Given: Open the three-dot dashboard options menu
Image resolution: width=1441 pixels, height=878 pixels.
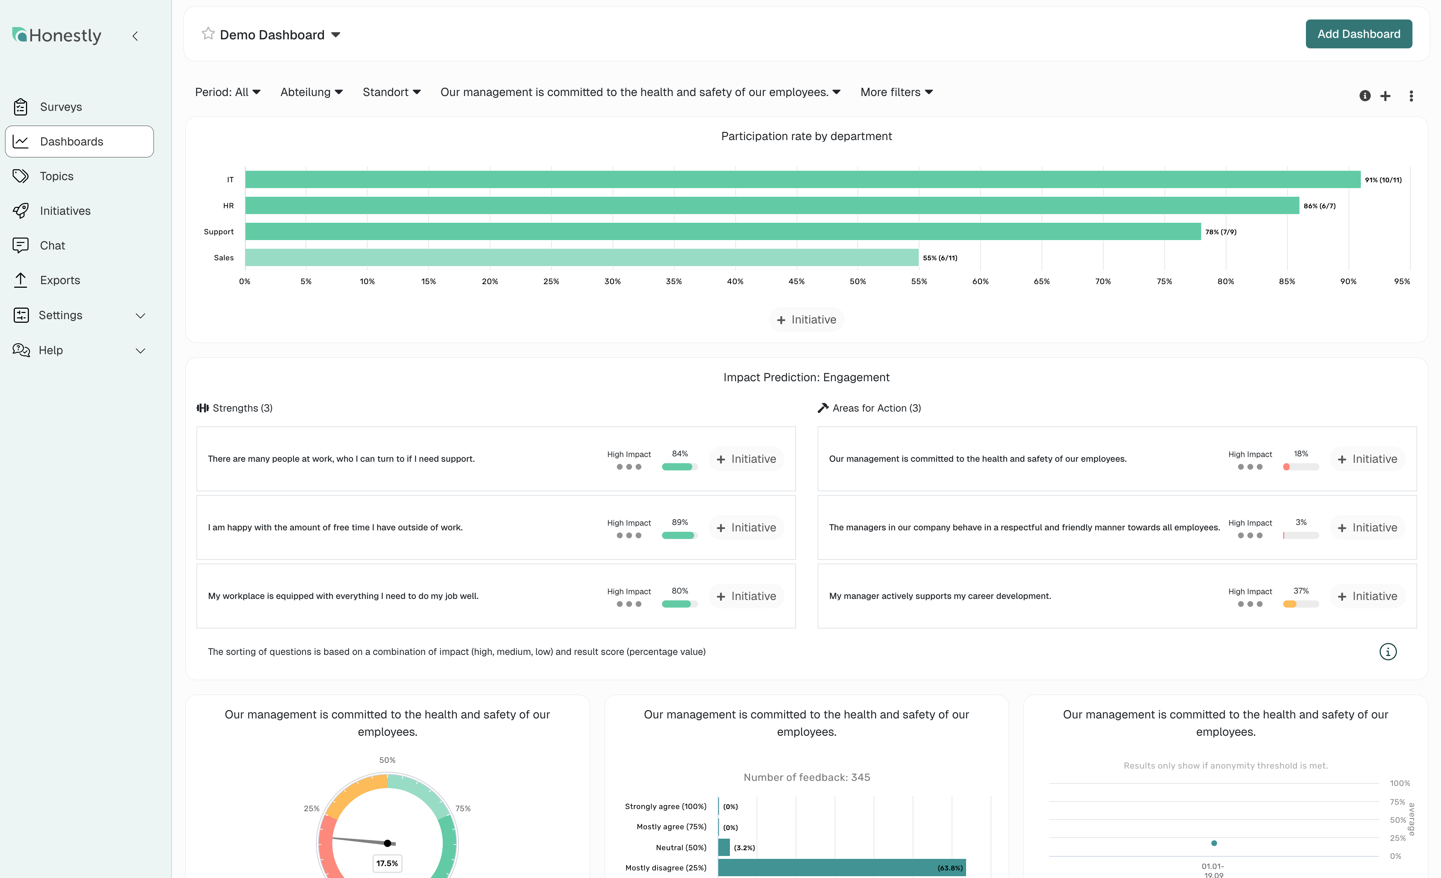Looking at the screenshot, I should (x=1411, y=95).
